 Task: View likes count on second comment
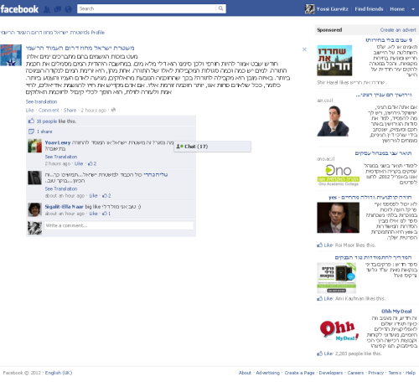[x=106, y=196]
